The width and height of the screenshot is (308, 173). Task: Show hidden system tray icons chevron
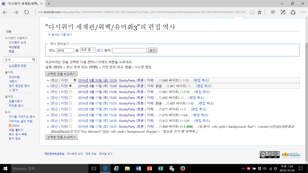tap(243, 168)
